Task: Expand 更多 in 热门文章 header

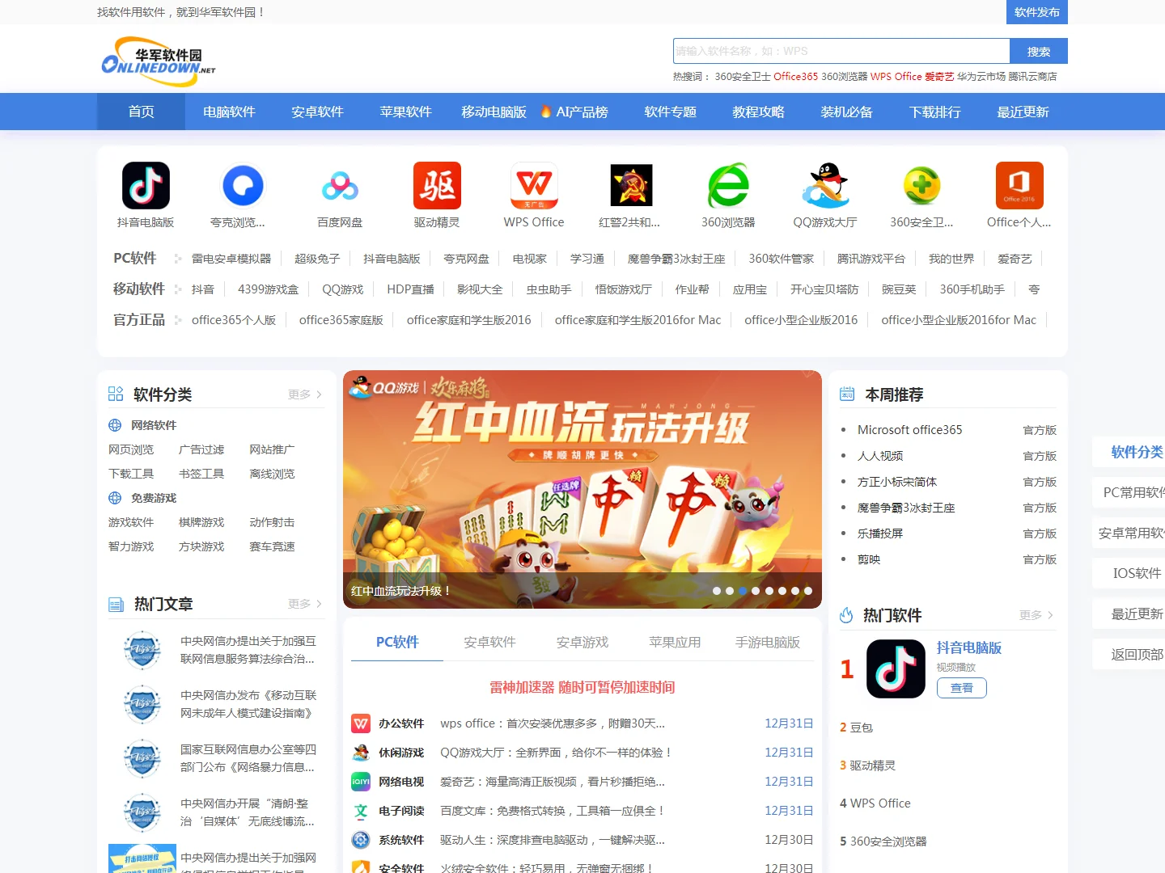Action: (x=305, y=604)
